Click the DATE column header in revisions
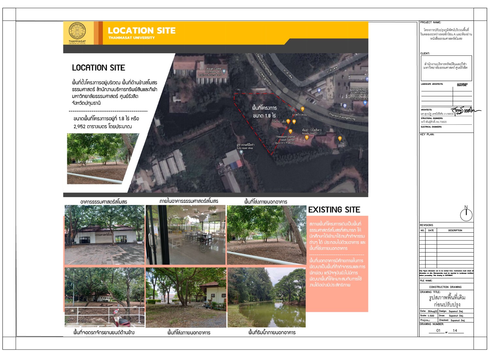The image size is (497, 351). (x=431, y=230)
